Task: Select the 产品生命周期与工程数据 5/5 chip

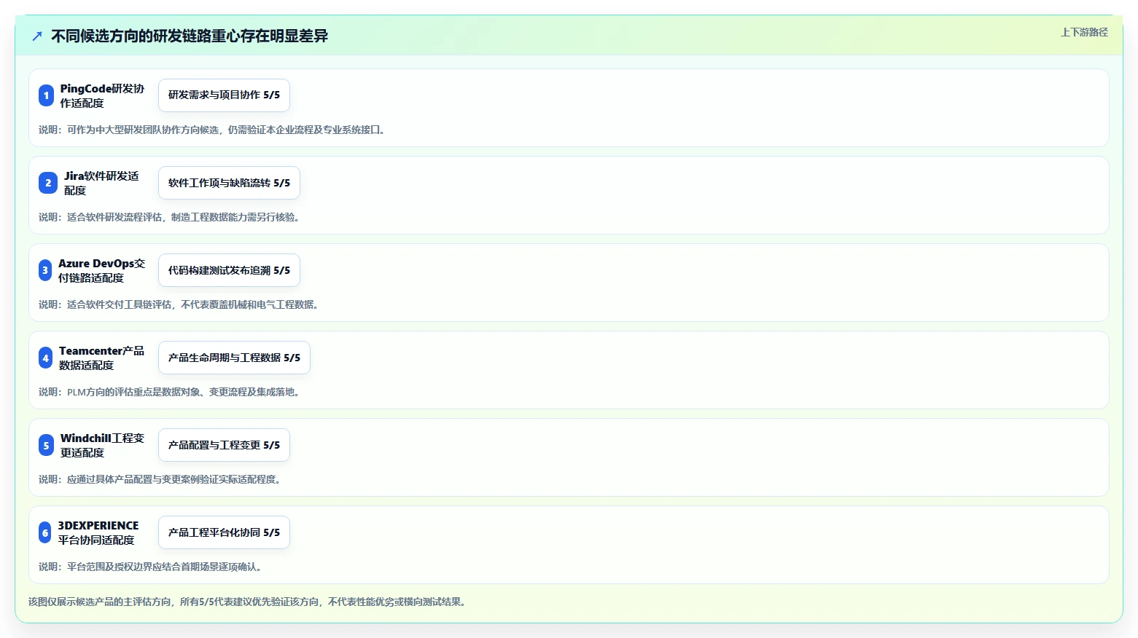Action: point(234,358)
